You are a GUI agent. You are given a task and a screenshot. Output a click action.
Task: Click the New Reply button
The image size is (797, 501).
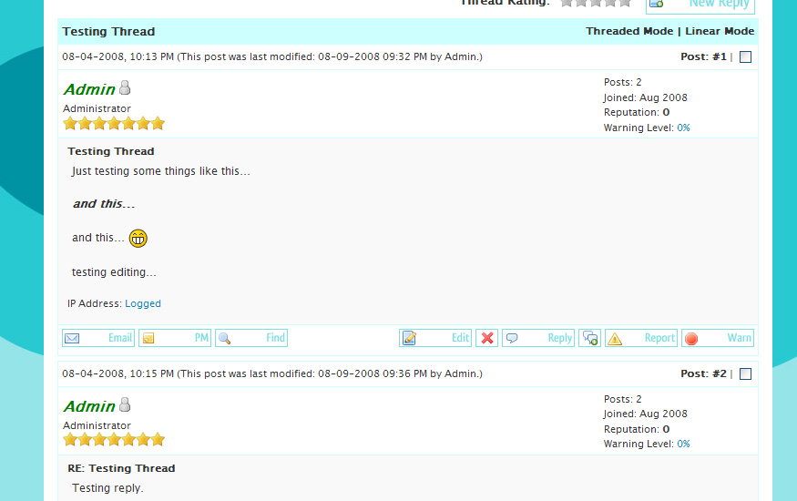(700, 4)
